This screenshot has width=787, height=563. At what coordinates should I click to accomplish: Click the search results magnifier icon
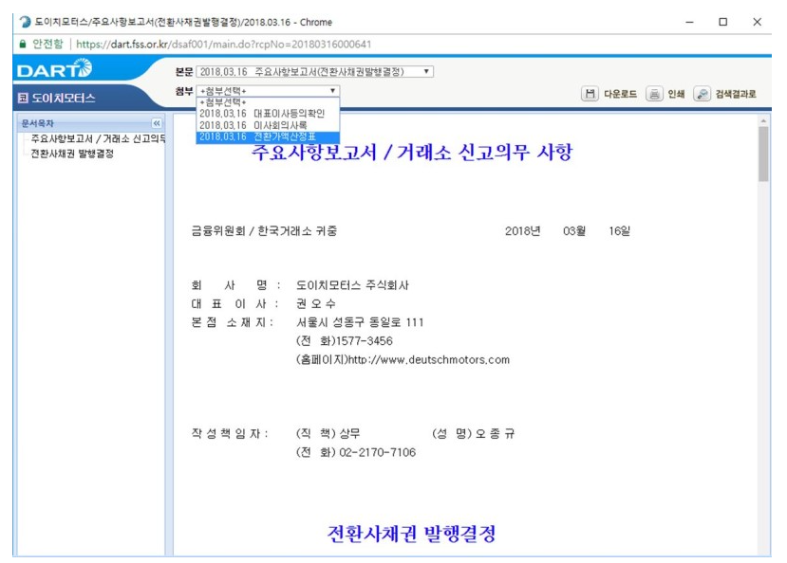(702, 94)
